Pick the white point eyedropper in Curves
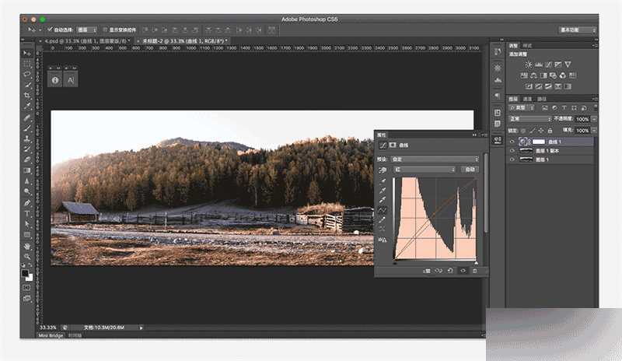The width and height of the screenshot is (622, 361). click(383, 201)
